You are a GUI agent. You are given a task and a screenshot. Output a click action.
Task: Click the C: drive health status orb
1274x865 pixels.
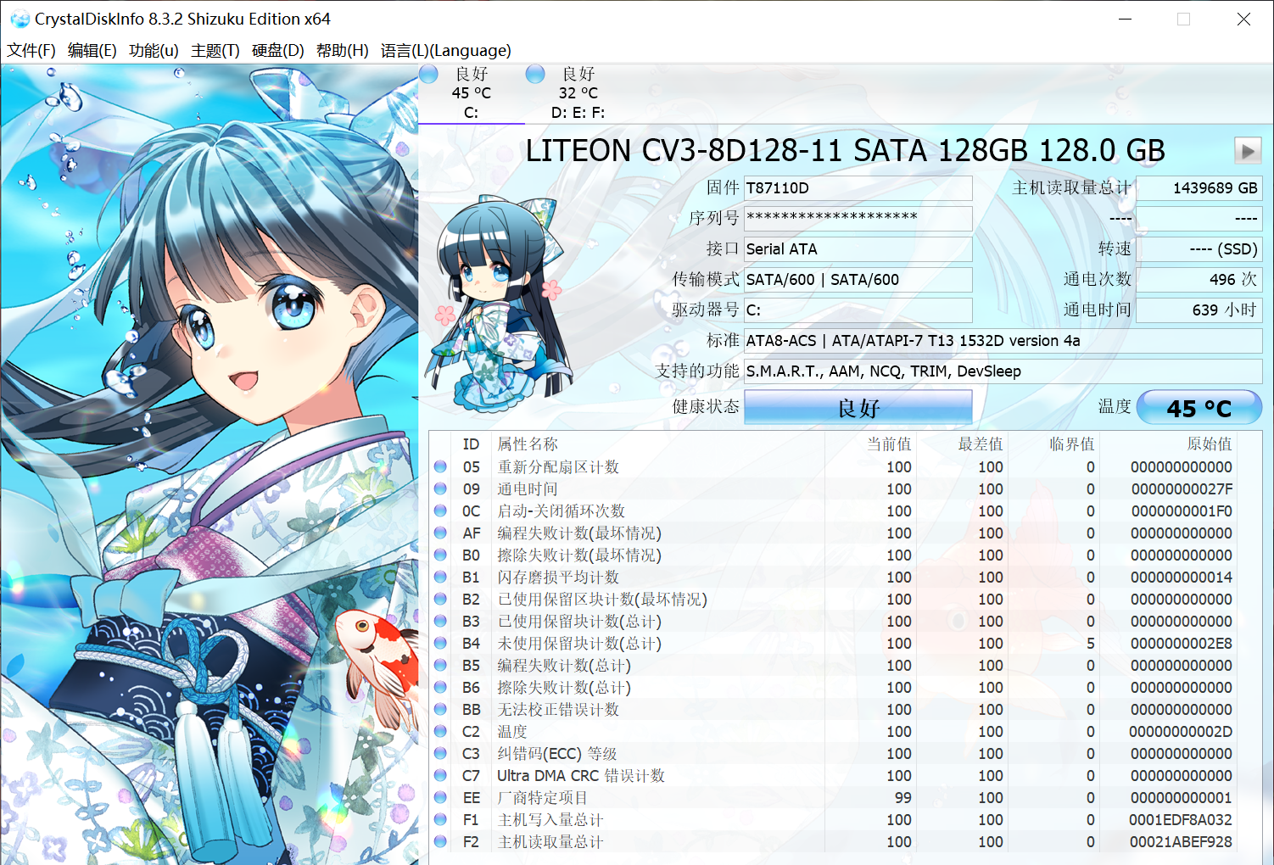[429, 75]
